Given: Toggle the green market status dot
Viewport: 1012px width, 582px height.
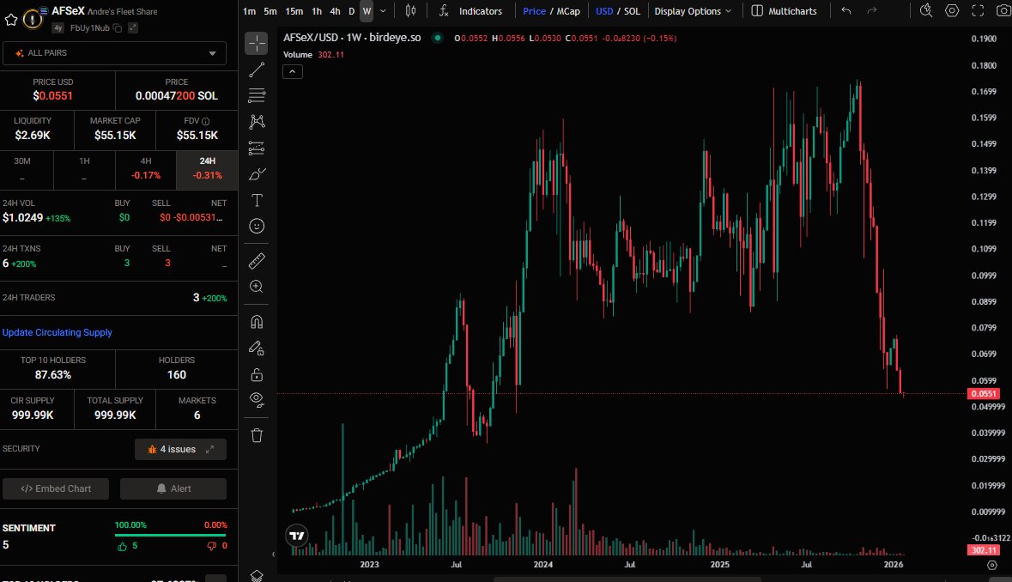Looking at the screenshot, I should (438, 38).
